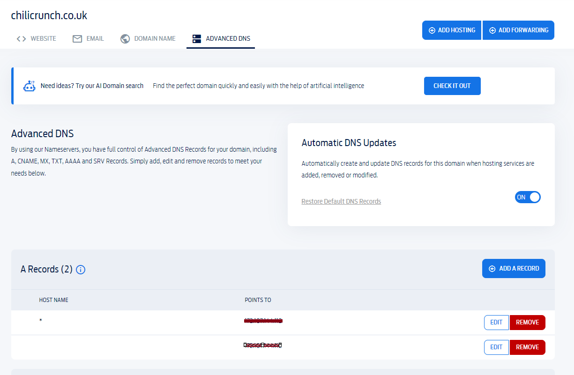Edit the second A record

[496, 347]
